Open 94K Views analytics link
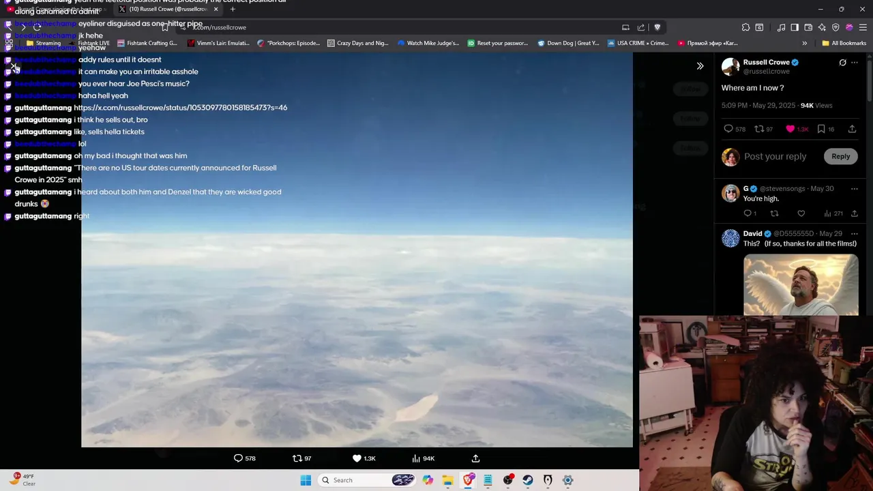873x491 pixels. click(x=816, y=106)
